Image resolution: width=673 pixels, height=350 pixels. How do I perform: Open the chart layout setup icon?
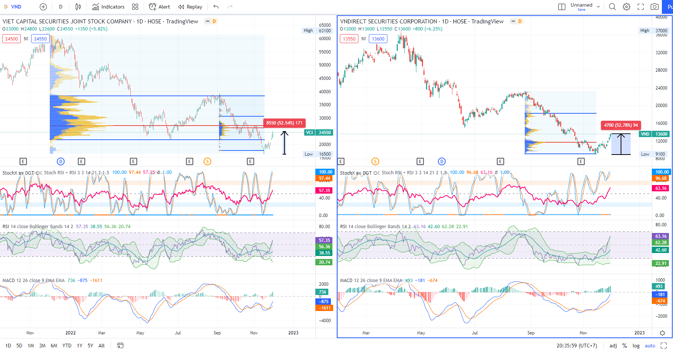(562, 7)
